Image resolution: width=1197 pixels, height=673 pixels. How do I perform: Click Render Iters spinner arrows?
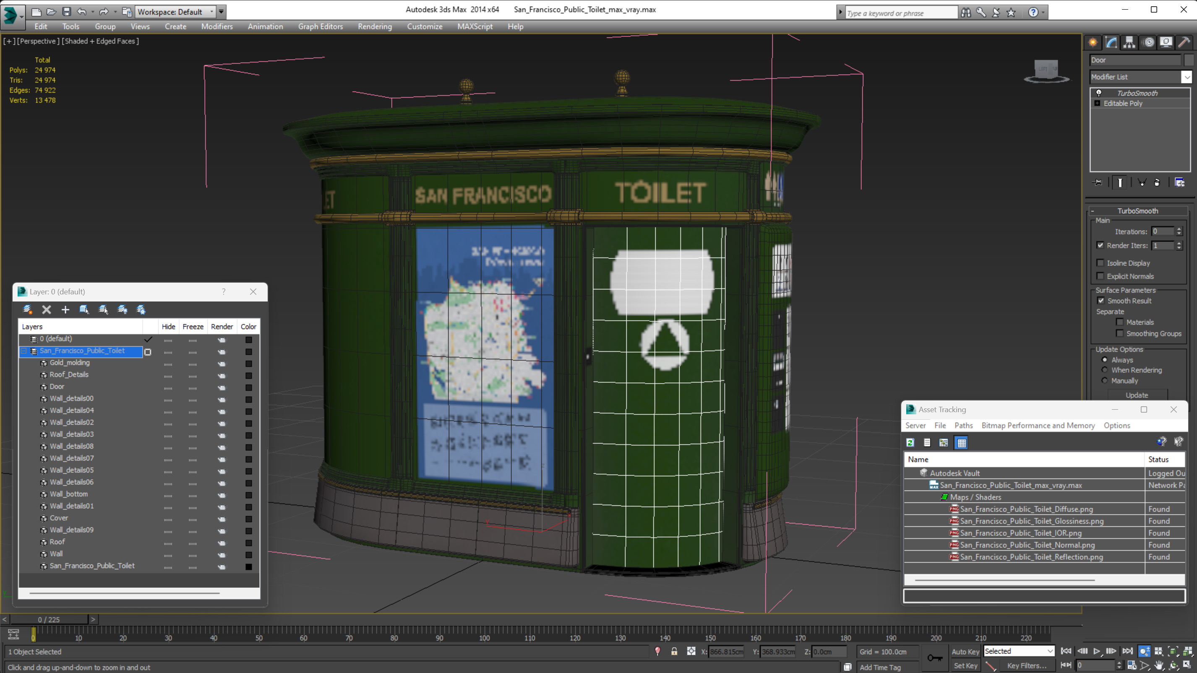pos(1179,246)
